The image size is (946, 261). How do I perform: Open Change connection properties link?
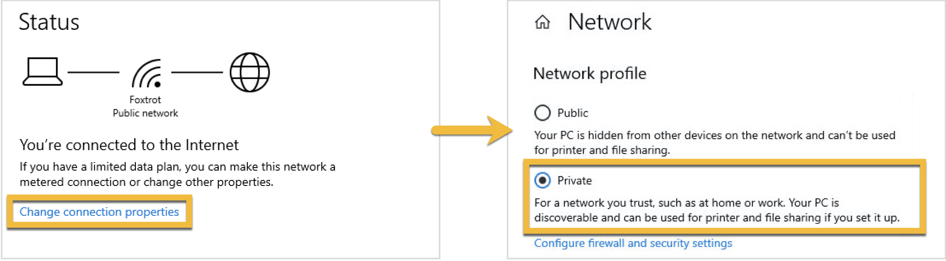[99, 212]
